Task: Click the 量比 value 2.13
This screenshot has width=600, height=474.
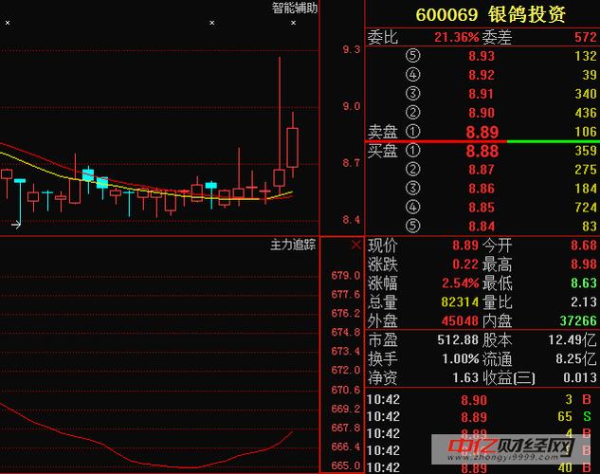Action: pyautogui.click(x=584, y=301)
